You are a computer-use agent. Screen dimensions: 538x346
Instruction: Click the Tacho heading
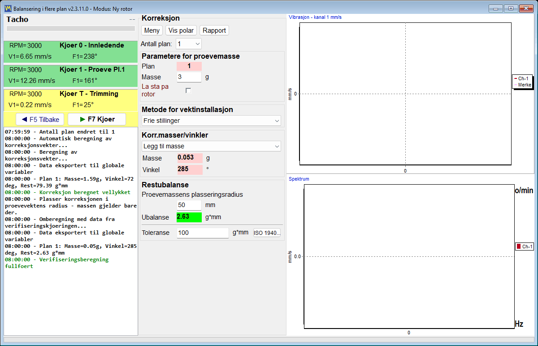point(17,19)
